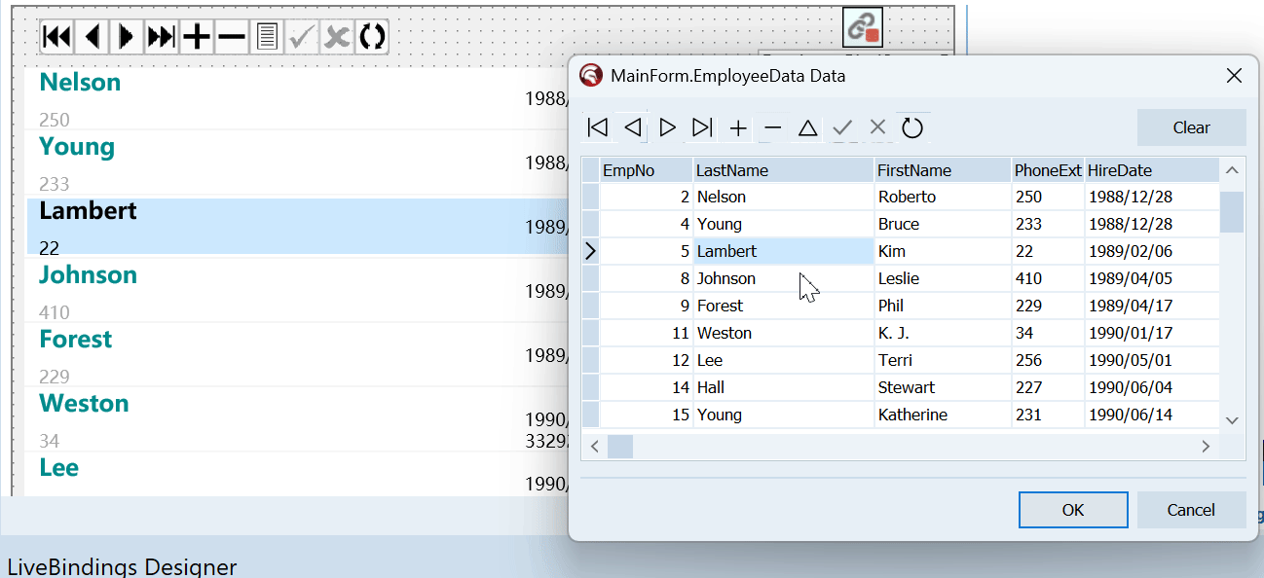Click hire date 1989/02/06 in the grid
The image size is (1264, 578).
(1152, 251)
